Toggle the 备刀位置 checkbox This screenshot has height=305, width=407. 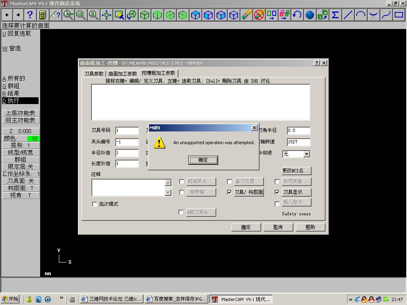pos(229,181)
